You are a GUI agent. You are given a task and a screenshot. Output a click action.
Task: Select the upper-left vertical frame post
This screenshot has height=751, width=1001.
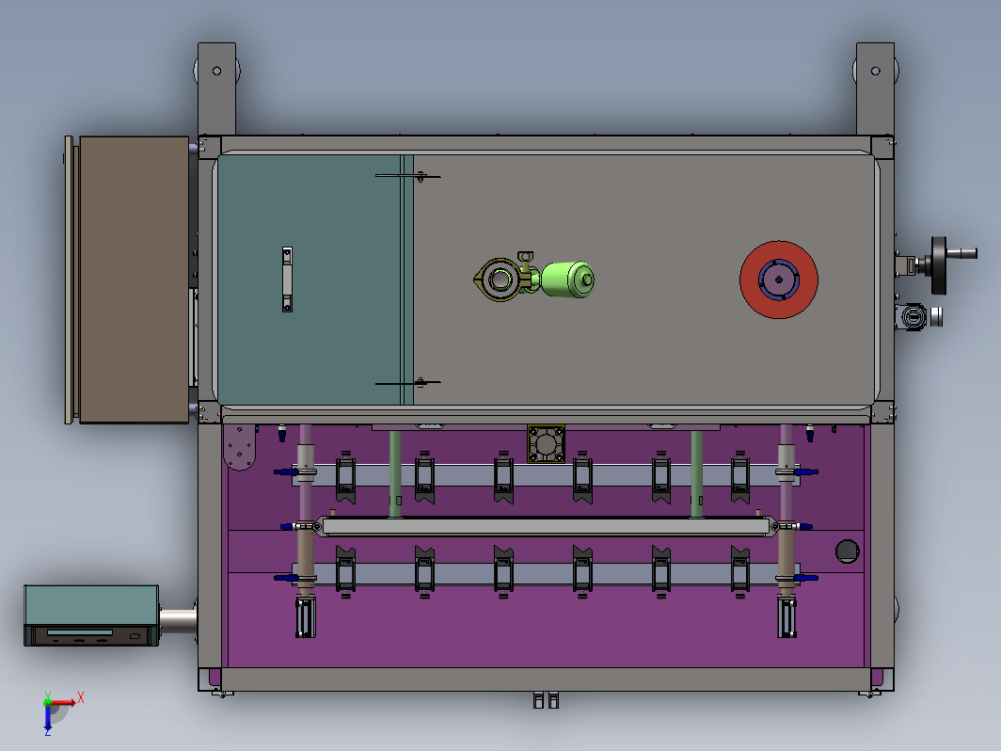point(216,88)
